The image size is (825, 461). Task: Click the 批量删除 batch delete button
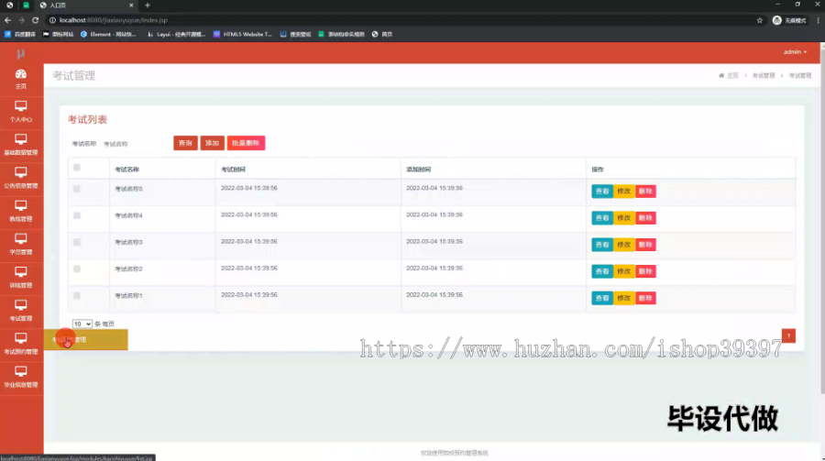tap(246, 143)
